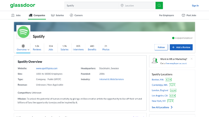Viewport: 209px width, 117px height.
Task: Click the Follow button
Action: pyautogui.click(x=161, y=47)
